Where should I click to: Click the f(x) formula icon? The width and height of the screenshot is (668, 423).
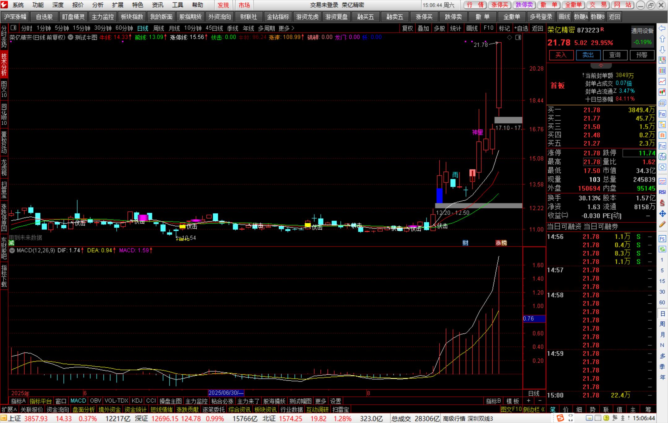(x=662, y=157)
